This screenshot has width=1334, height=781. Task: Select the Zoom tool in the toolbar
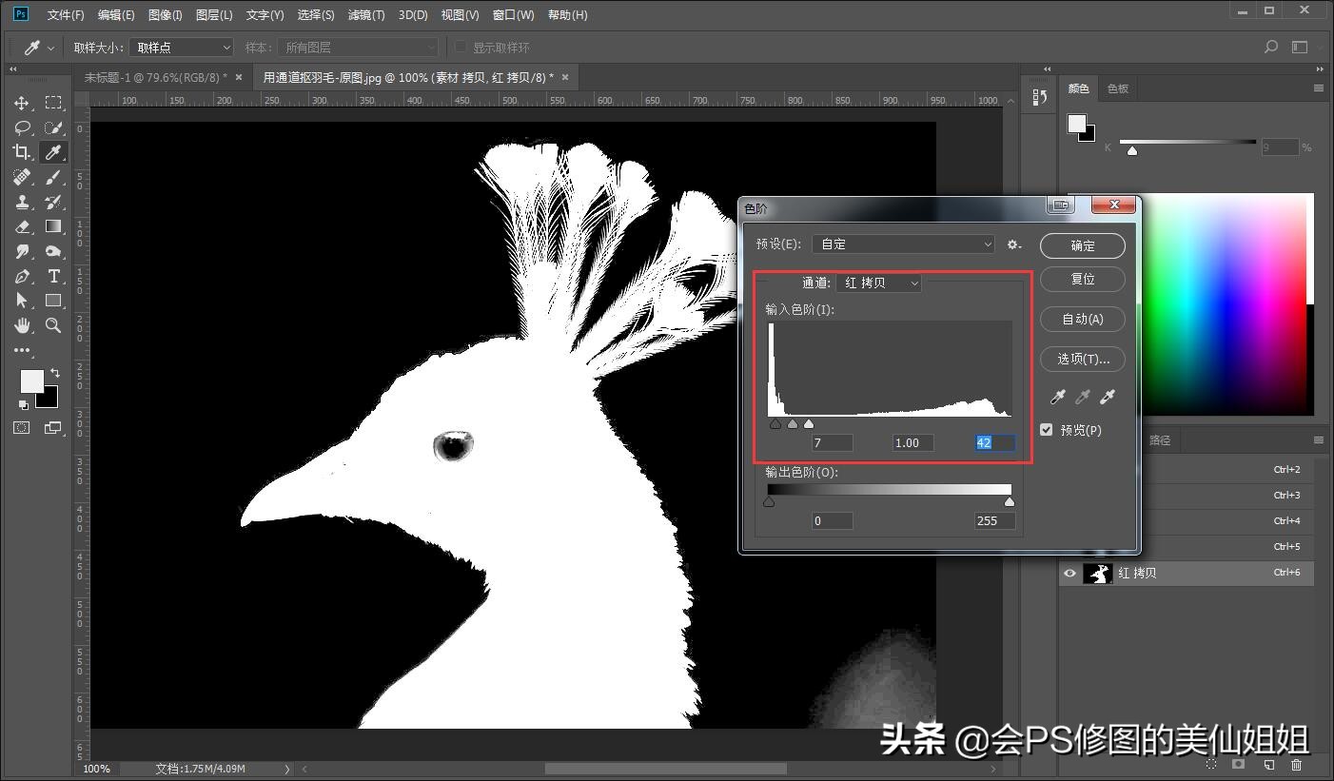click(53, 325)
